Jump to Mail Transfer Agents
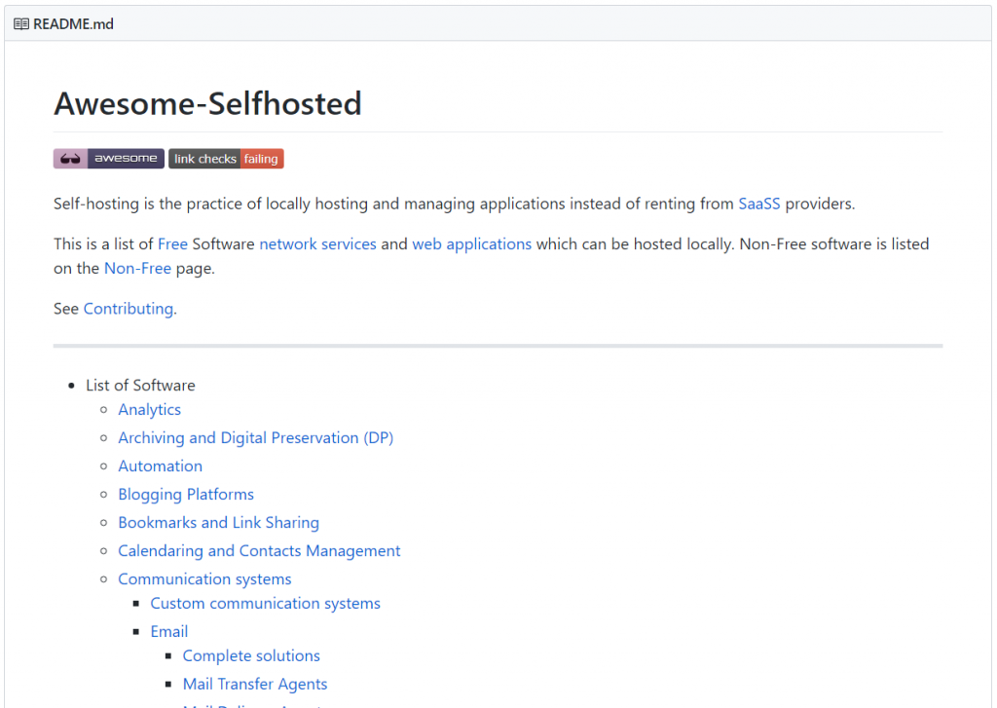The width and height of the screenshot is (997, 708). tap(255, 684)
